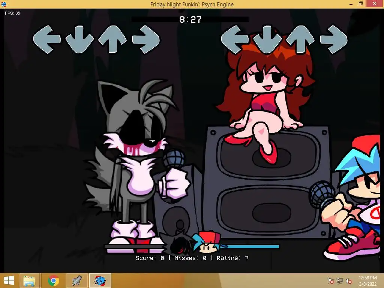The height and width of the screenshot is (288, 384).
Task: Maximize the Psych Engine window
Action: 361,4
